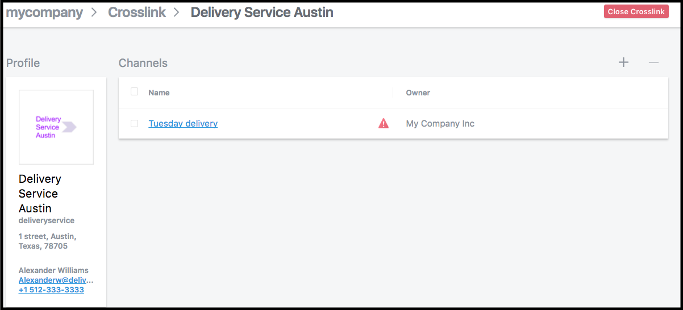Sort channels by the Name column header
Viewport: 683px width, 310px height.
click(x=159, y=93)
